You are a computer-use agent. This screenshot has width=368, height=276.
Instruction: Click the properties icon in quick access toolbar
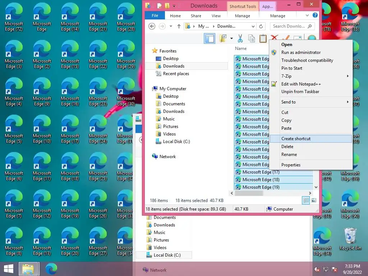coord(159,6)
